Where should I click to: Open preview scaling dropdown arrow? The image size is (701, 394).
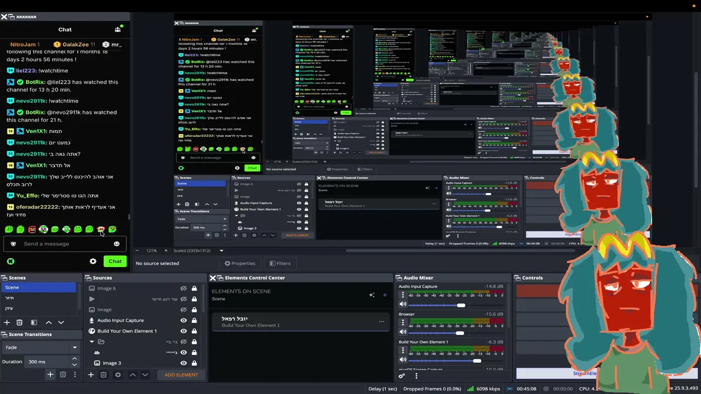coord(221,251)
